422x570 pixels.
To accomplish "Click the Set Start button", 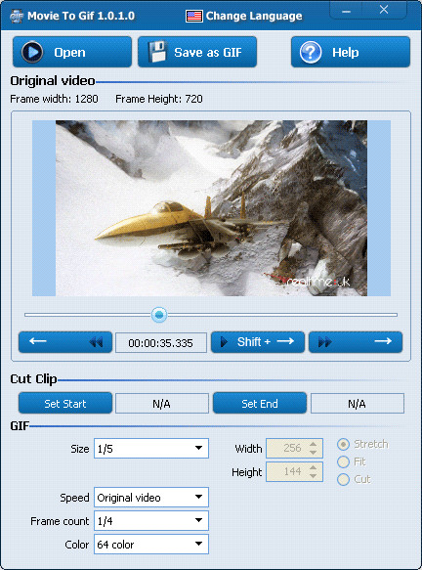I will click(65, 403).
